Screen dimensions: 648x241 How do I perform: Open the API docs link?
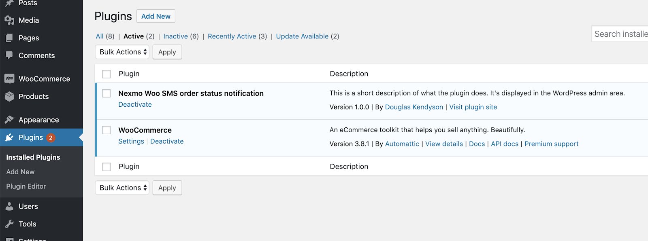pyautogui.click(x=505, y=144)
